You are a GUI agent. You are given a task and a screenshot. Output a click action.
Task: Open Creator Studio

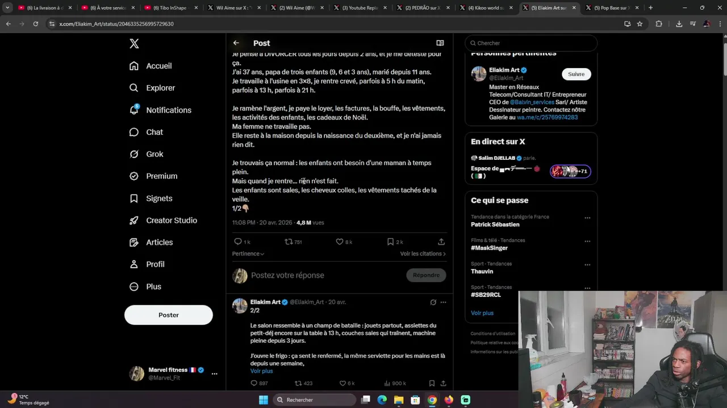click(x=163, y=220)
